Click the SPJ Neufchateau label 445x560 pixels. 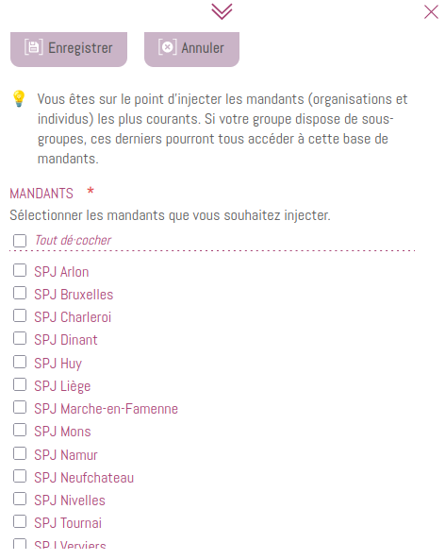[x=84, y=478]
